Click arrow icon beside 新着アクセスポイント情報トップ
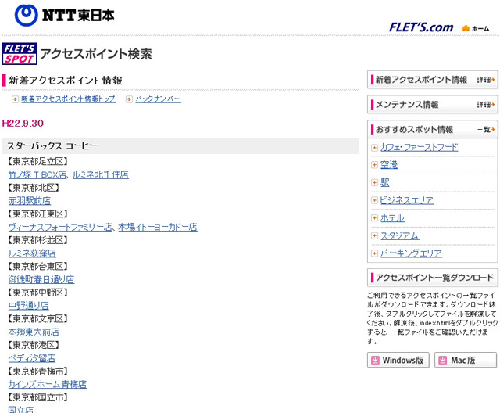The height and width of the screenshot is (413, 500). pos(15,99)
